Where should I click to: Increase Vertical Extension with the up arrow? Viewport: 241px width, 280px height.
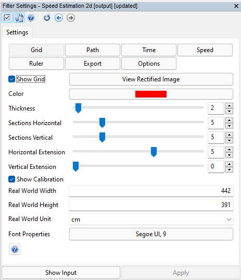click(229, 164)
